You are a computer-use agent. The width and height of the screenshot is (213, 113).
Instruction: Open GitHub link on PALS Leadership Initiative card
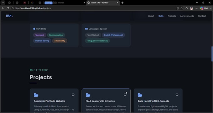pyautogui.click(x=125, y=95)
